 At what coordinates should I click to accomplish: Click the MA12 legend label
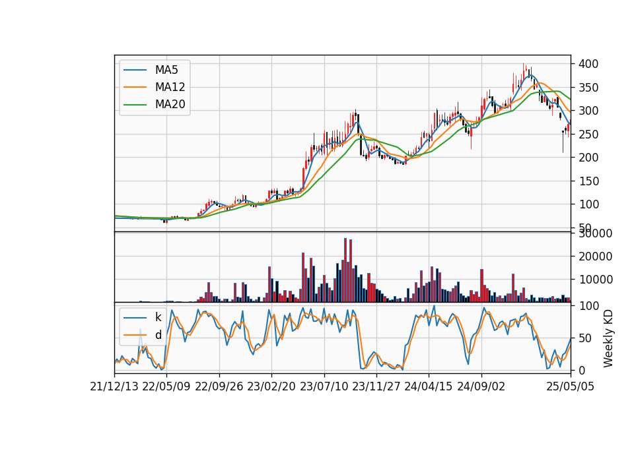(x=170, y=87)
